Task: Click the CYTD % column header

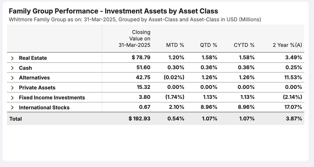Action: (x=244, y=45)
